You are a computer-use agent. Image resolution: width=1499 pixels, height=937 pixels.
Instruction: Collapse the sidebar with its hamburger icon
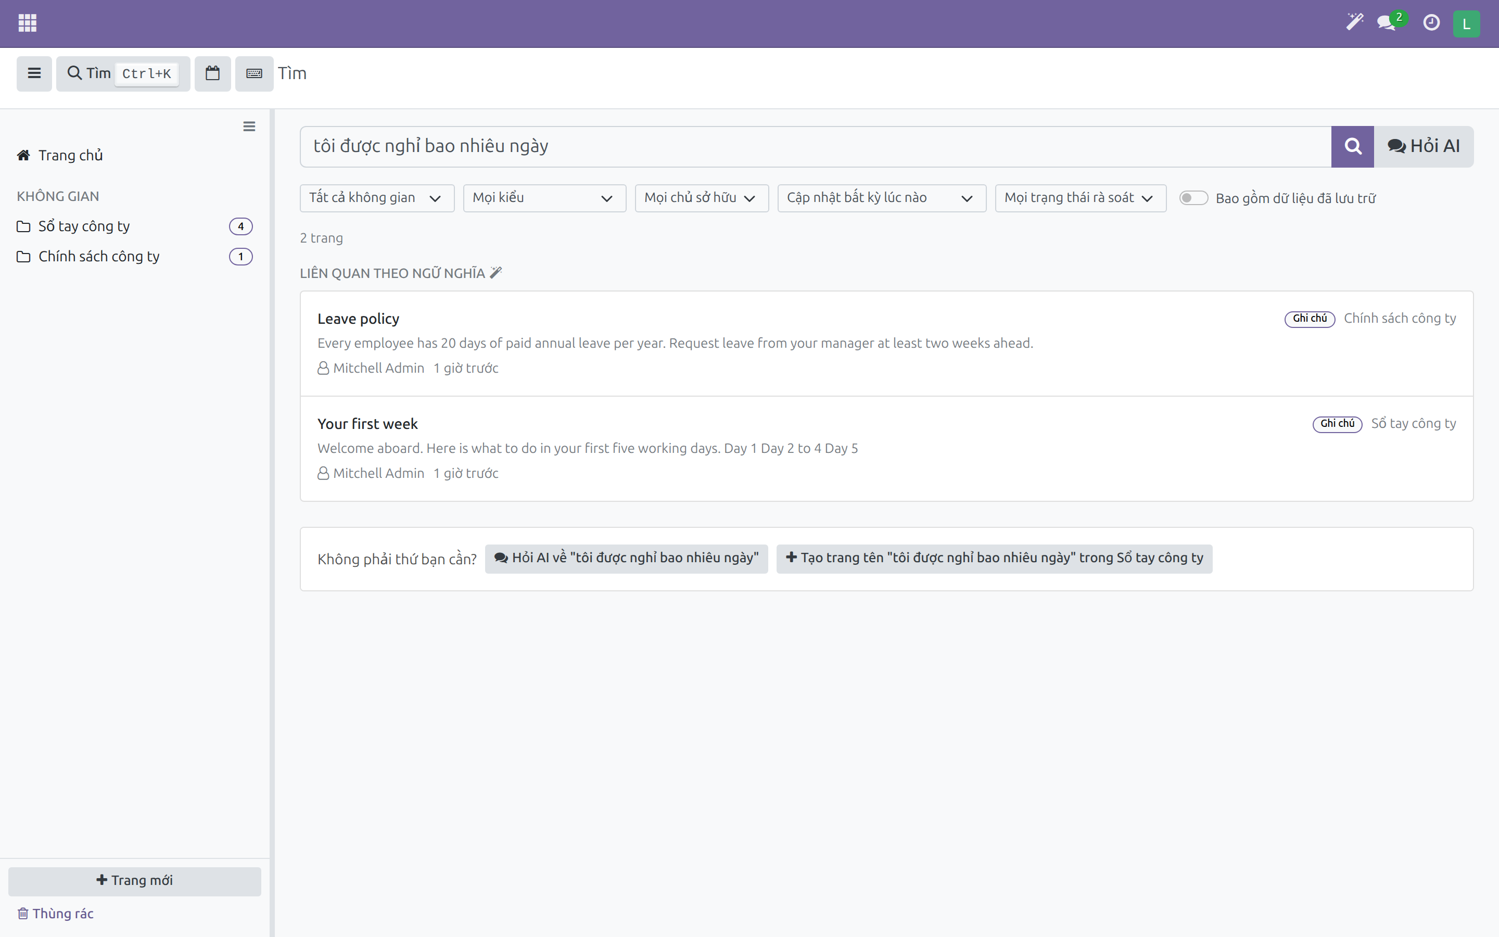tap(249, 126)
